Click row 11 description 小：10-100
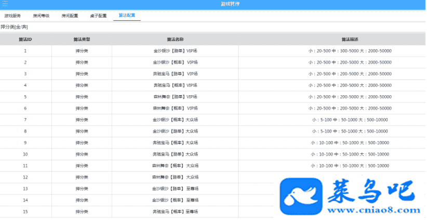The width and height of the screenshot is (427, 221). point(322,166)
